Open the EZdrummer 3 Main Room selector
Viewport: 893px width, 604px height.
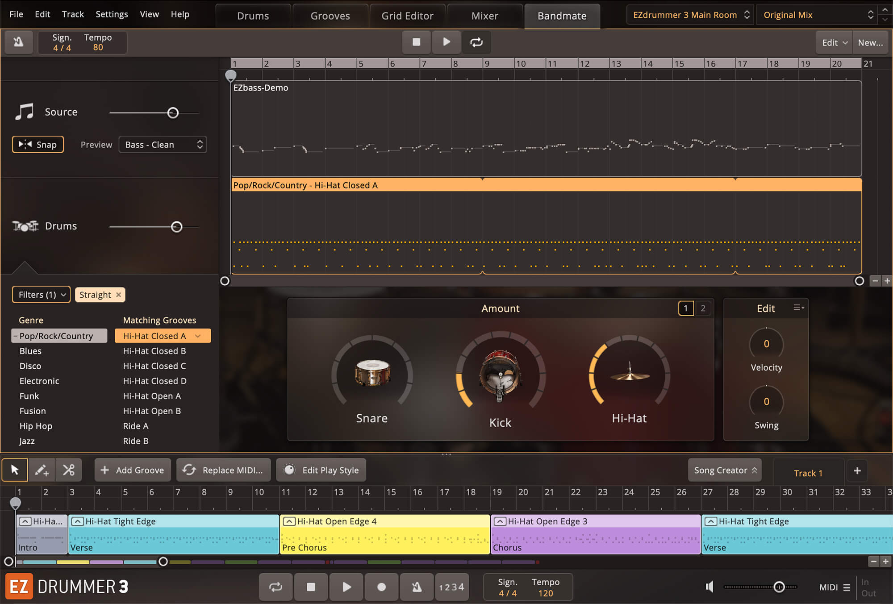[690, 15]
